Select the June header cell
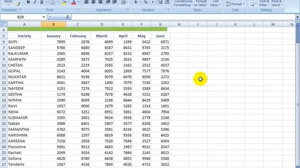Image resolution: width=300 pixels, height=168 pixels. click(160, 36)
